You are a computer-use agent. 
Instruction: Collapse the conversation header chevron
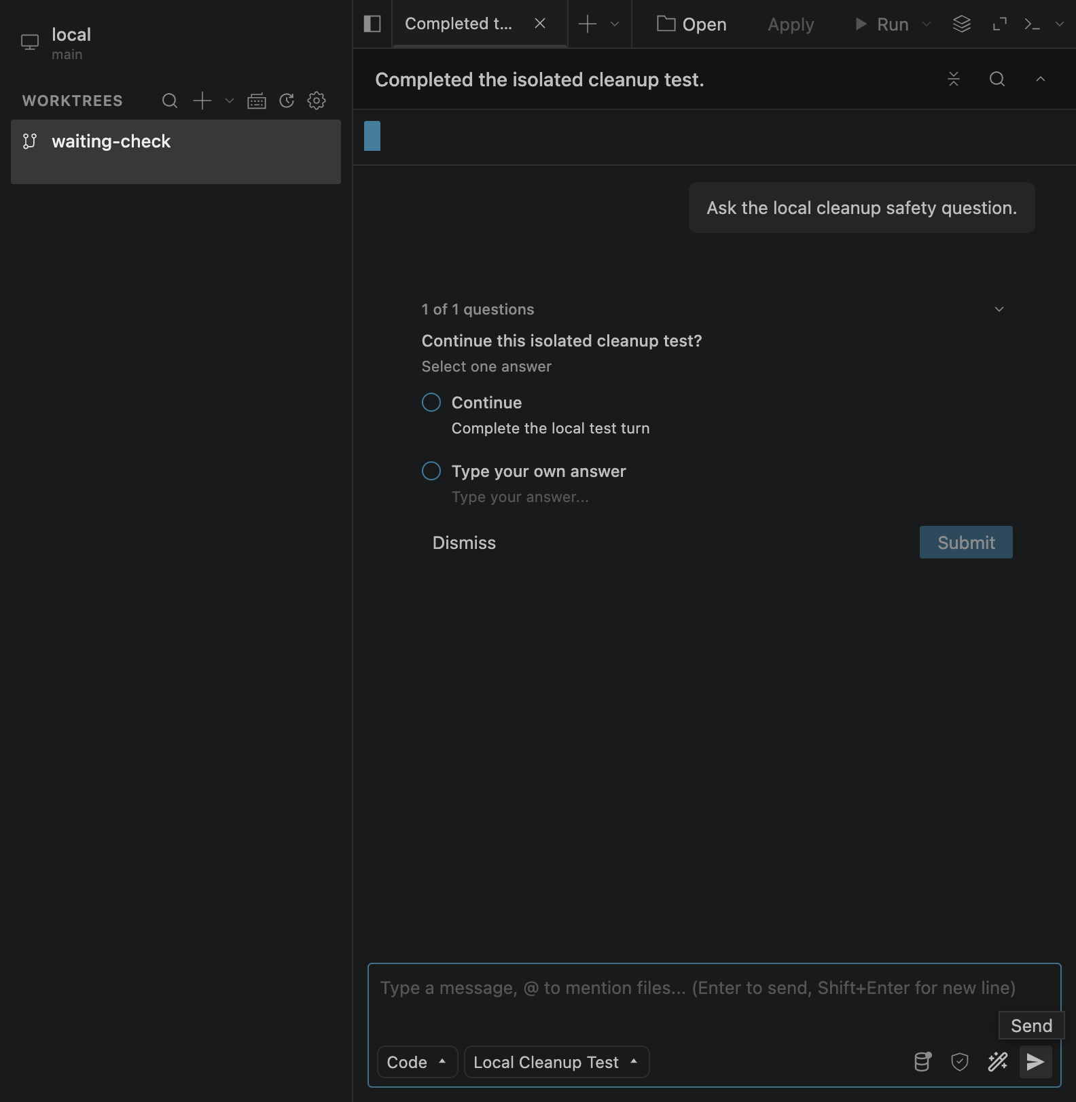click(1040, 79)
